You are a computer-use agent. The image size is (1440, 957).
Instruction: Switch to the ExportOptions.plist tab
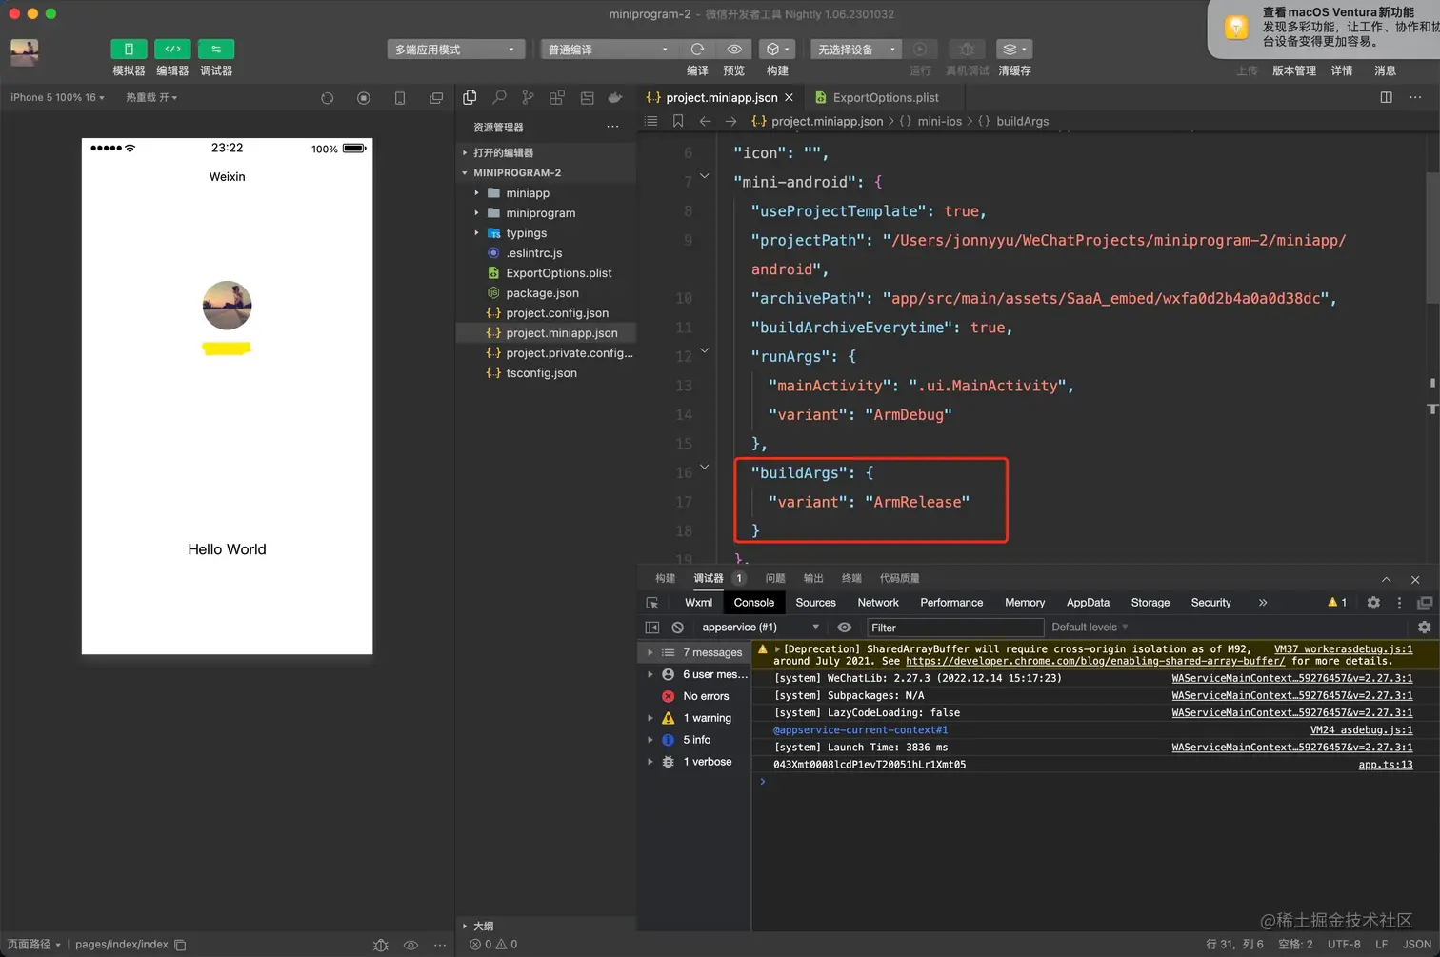click(x=885, y=97)
